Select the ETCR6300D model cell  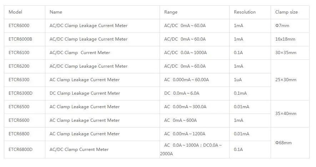[x=25, y=93]
